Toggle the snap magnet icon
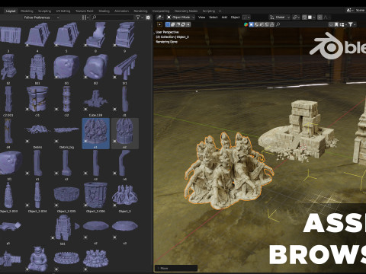 304,18
